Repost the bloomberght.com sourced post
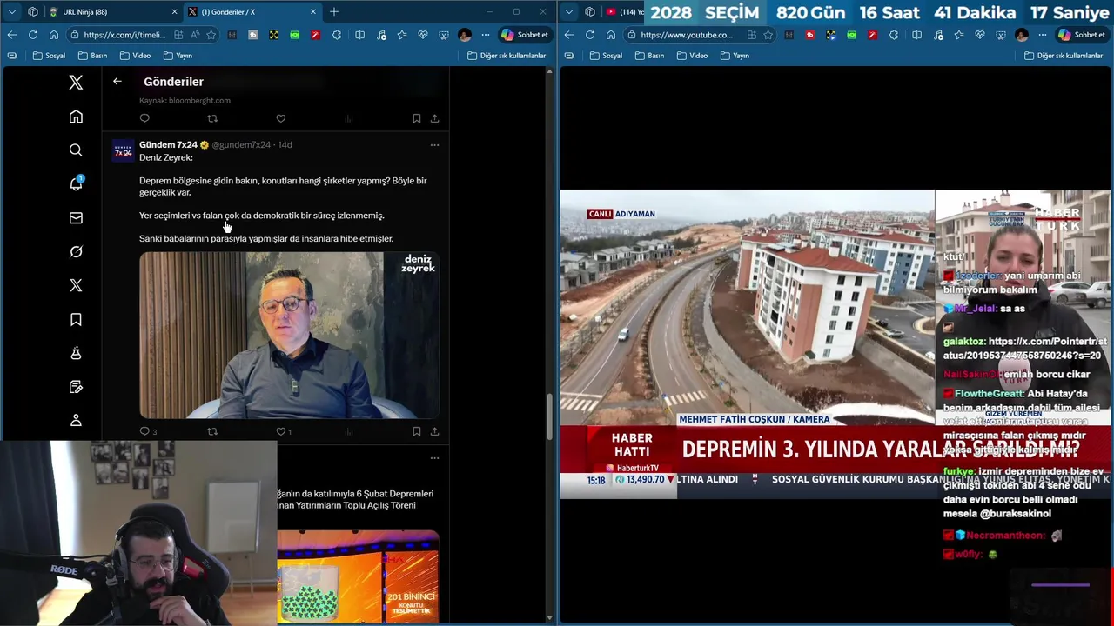The height and width of the screenshot is (626, 1114). [212, 118]
